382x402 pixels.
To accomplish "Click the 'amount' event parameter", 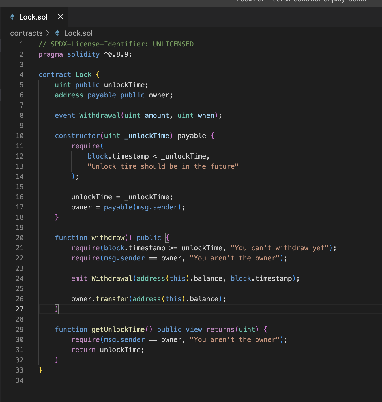I will (157, 116).
